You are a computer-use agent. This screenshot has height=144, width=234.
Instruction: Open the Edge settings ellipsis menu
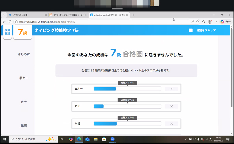pyautogui.click(x=216, y=22)
